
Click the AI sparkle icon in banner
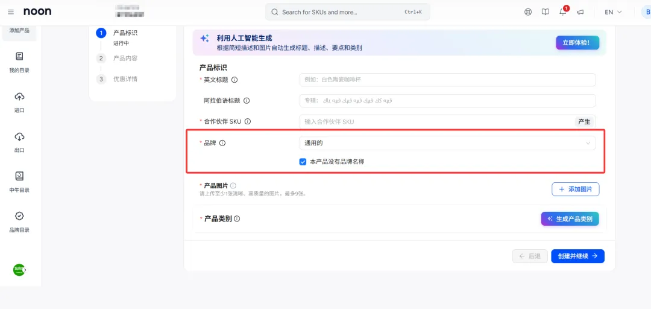[204, 39]
